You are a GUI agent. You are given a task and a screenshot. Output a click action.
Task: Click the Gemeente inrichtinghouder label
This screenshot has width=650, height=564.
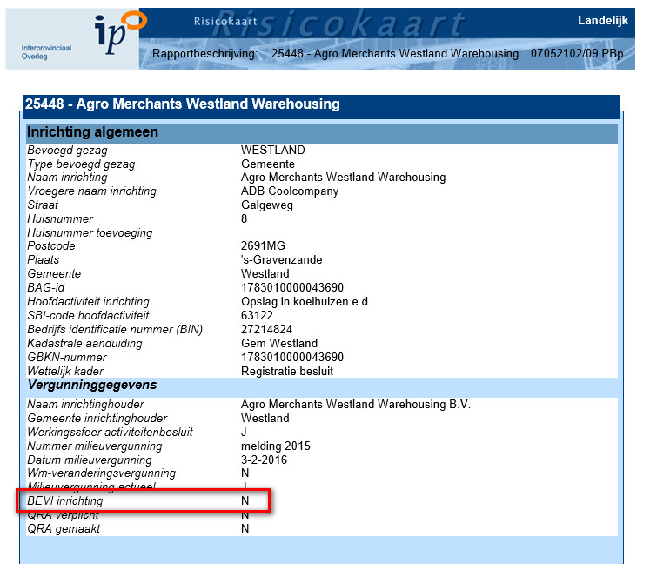97,418
